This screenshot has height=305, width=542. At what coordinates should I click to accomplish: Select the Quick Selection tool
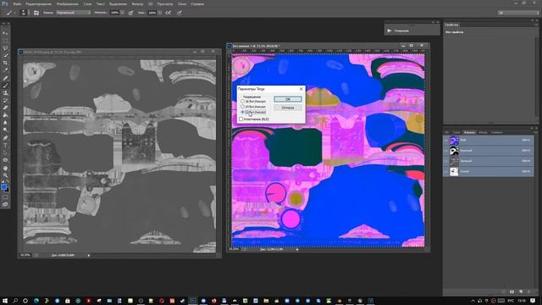point(5,55)
